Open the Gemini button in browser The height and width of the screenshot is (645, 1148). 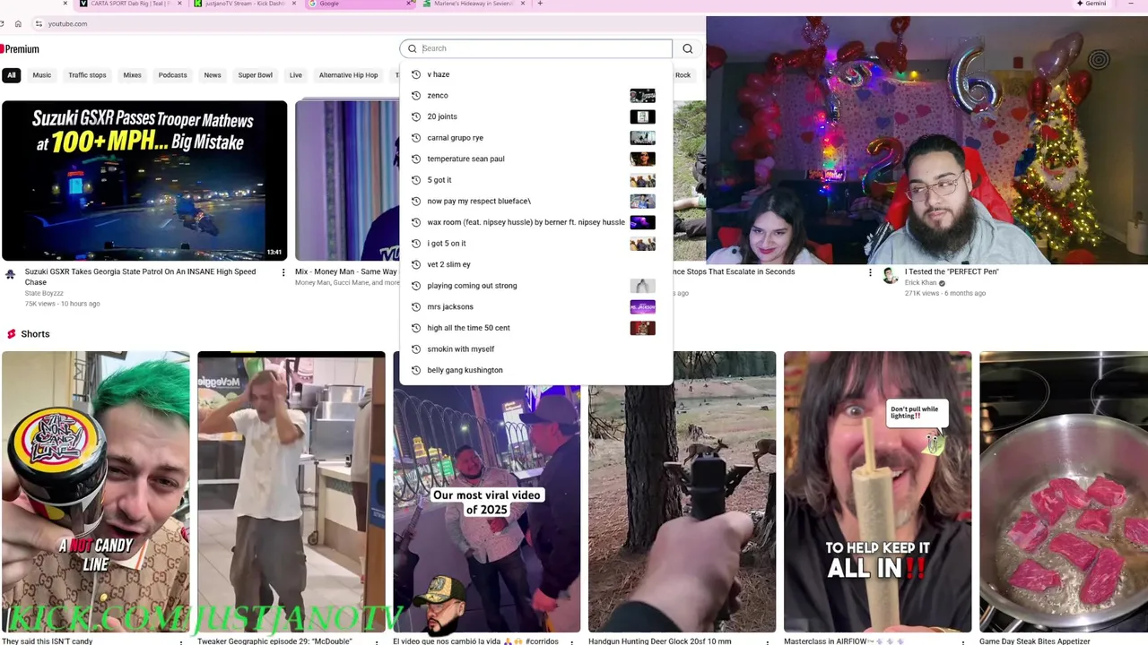[x=1091, y=4]
